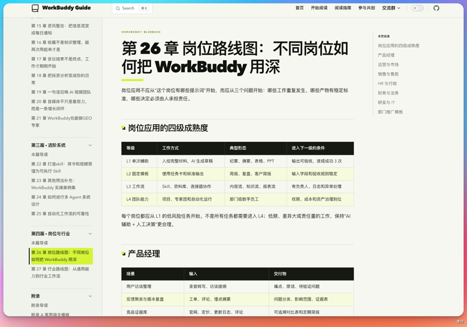Open chapter 15 资讯整合 in sidebar
Image resolution: width=467 pixels, height=327 pixels.
[x=60, y=29]
